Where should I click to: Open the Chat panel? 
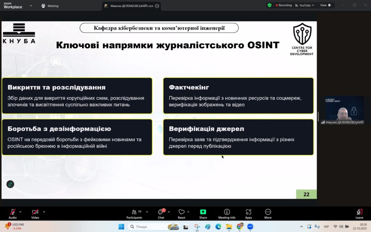(x=161, y=213)
